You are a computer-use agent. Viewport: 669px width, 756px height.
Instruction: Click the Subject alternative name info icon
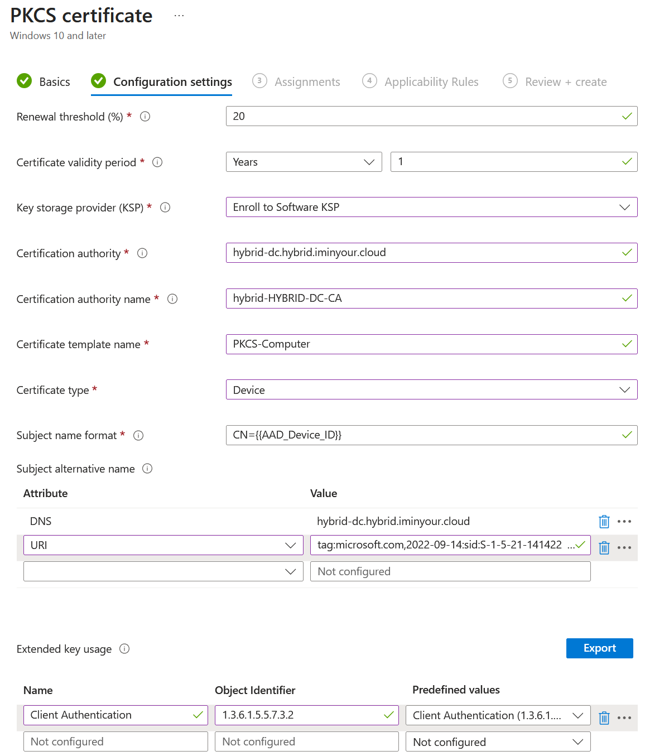click(147, 469)
